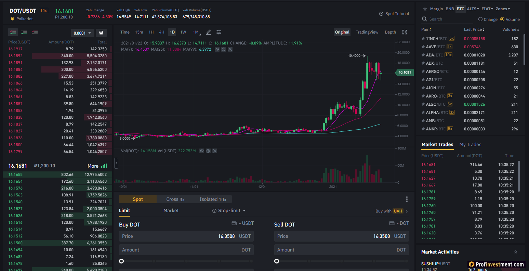529x271 pixels.
Task: Show combined buy and sell order book view
Action: click(x=13, y=32)
